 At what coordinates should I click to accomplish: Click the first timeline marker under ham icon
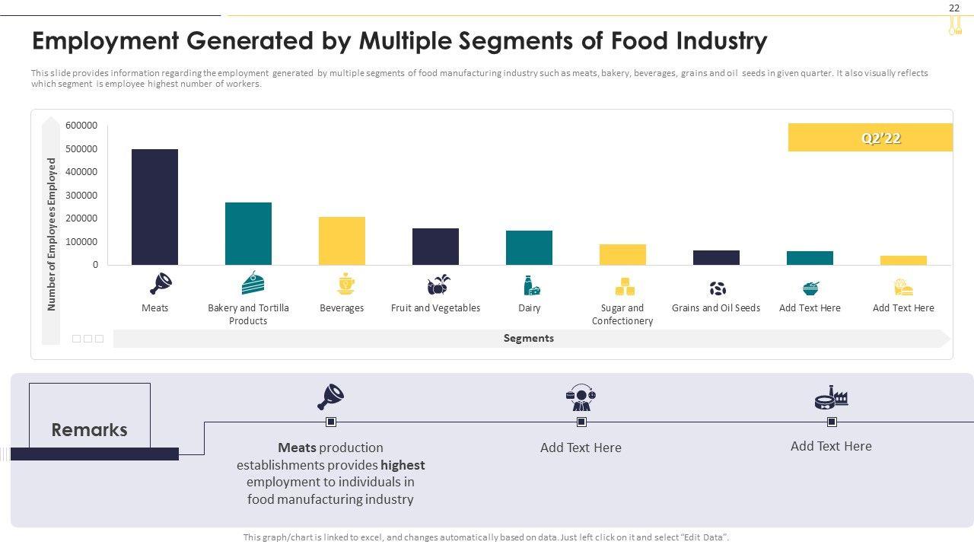(331, 422)
